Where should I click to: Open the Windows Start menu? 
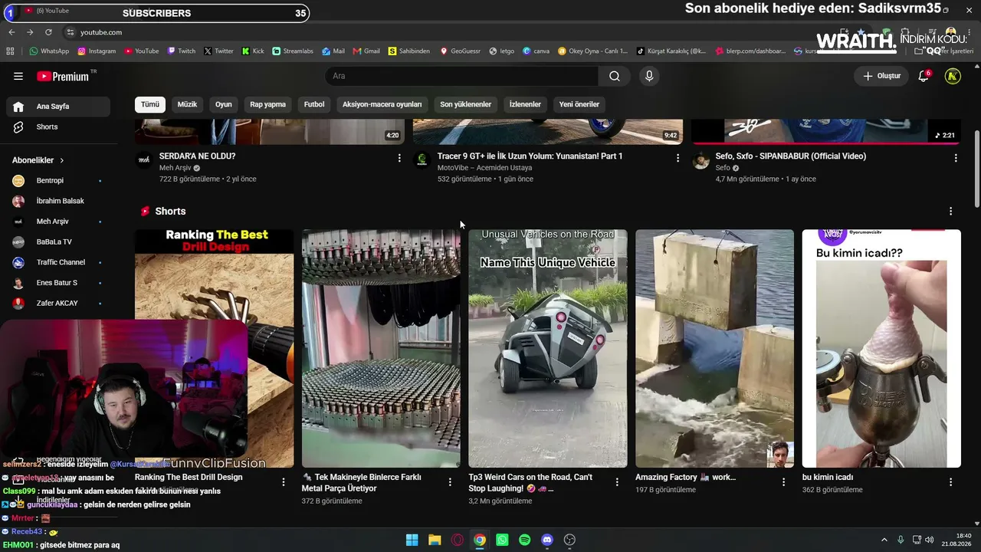pos(412,540)
